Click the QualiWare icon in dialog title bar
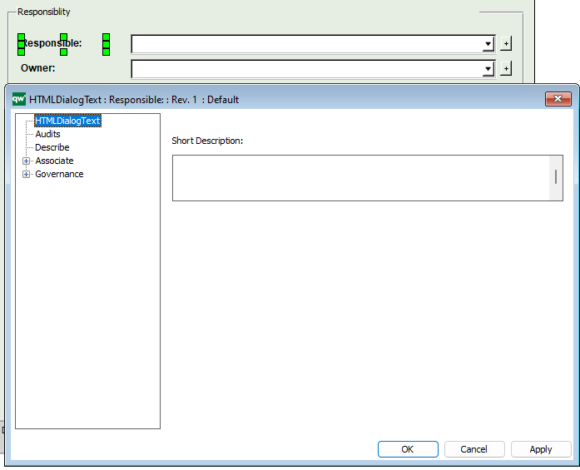 click(18, 99)
